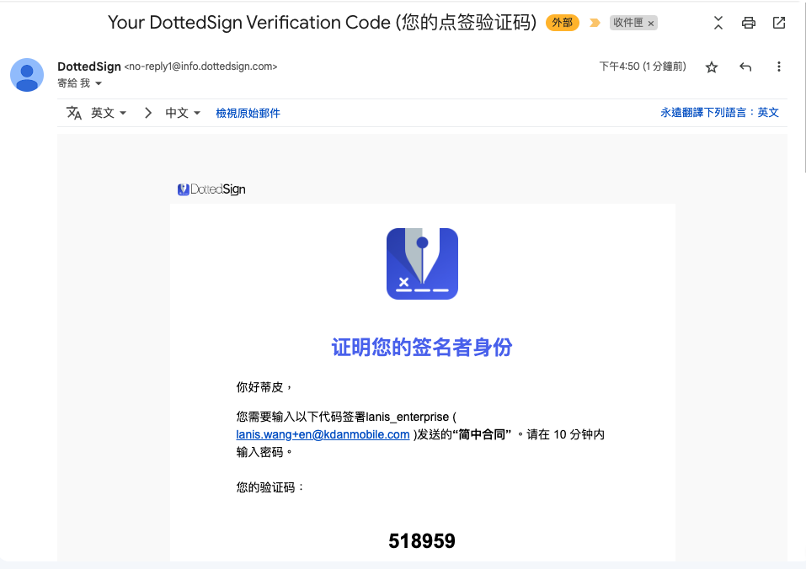
Task: Click the 收件匣 inbox label
Action: pyautogui.click(x=628, y=23)
